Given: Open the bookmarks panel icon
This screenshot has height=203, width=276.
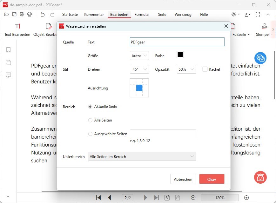Looking at the screenshot, I should (9, 49).
